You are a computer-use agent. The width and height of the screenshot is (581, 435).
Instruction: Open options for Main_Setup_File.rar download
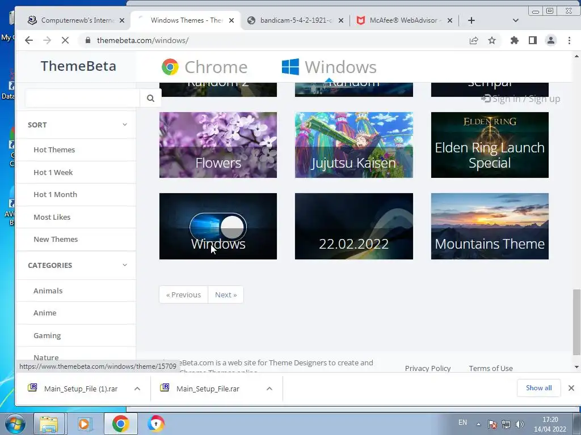[x=270, y=389]
